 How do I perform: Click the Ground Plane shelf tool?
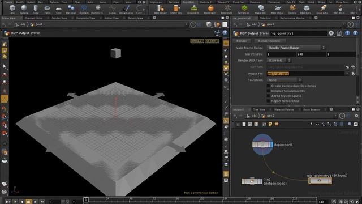pos(193,9)
